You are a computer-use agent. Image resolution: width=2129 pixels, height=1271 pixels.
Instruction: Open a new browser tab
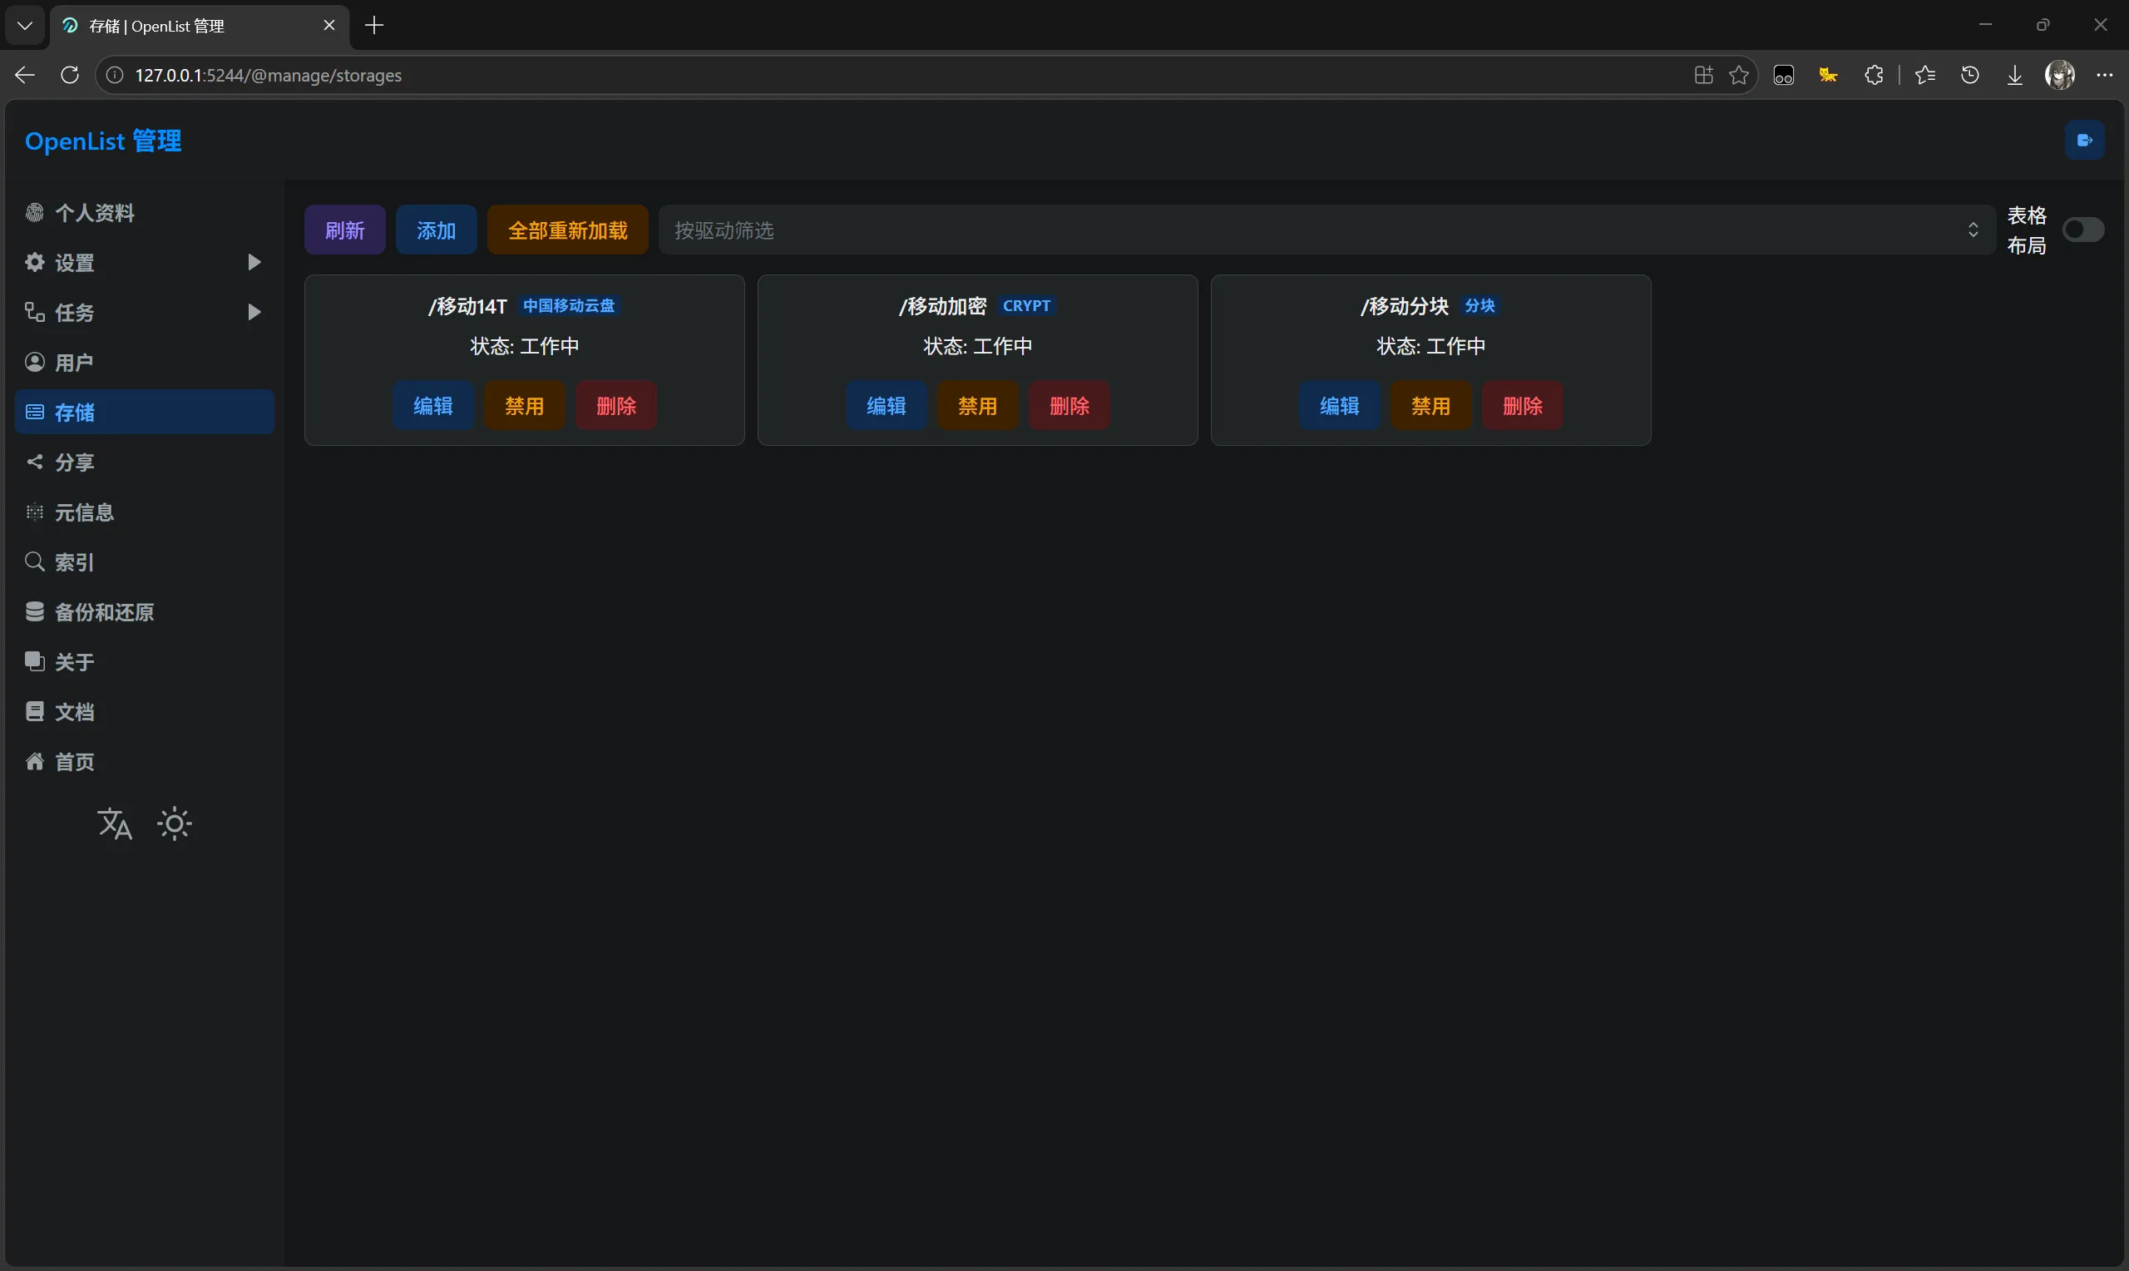coord(374,26)
